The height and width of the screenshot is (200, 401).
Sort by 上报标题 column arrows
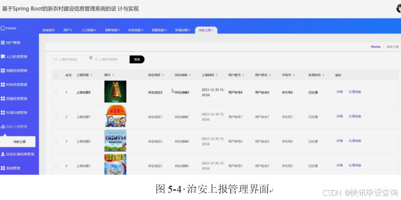[91, 75]
